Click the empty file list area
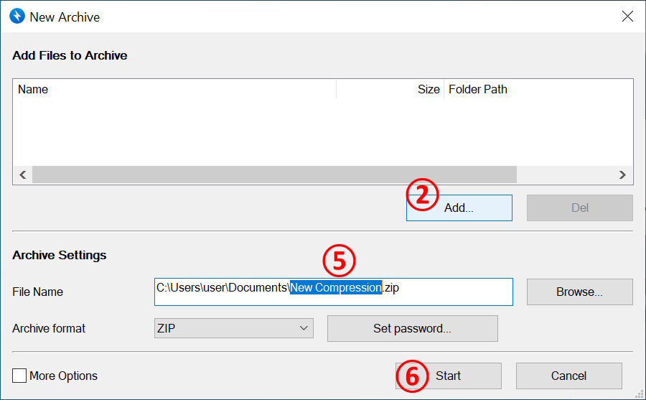 point(323,133)
